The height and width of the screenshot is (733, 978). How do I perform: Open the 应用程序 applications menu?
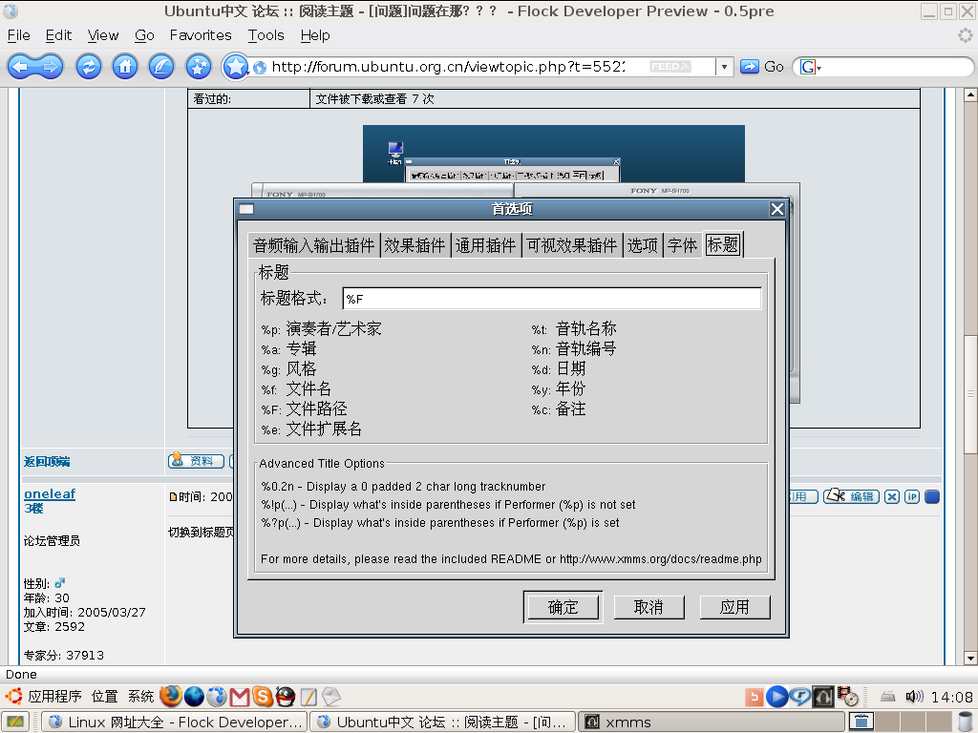coord(54,696)
